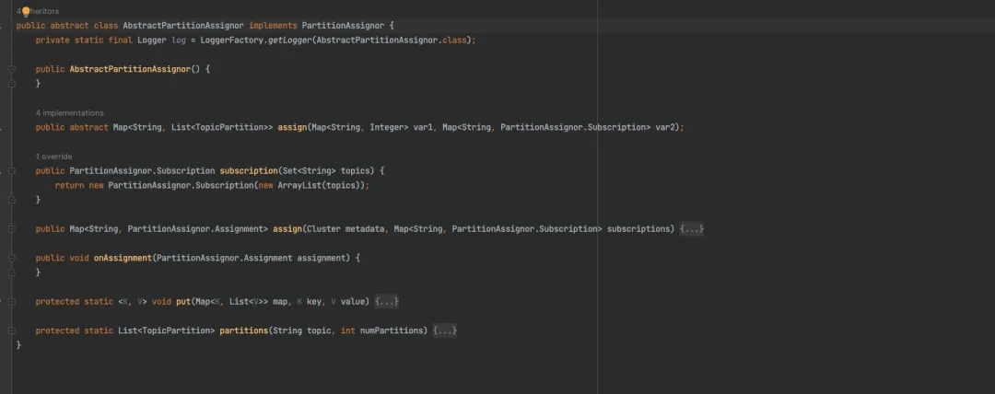Open the '4 implementations' inlay hint
The height and width of the screenshot is (394, 995).
(x=69, y=112)
